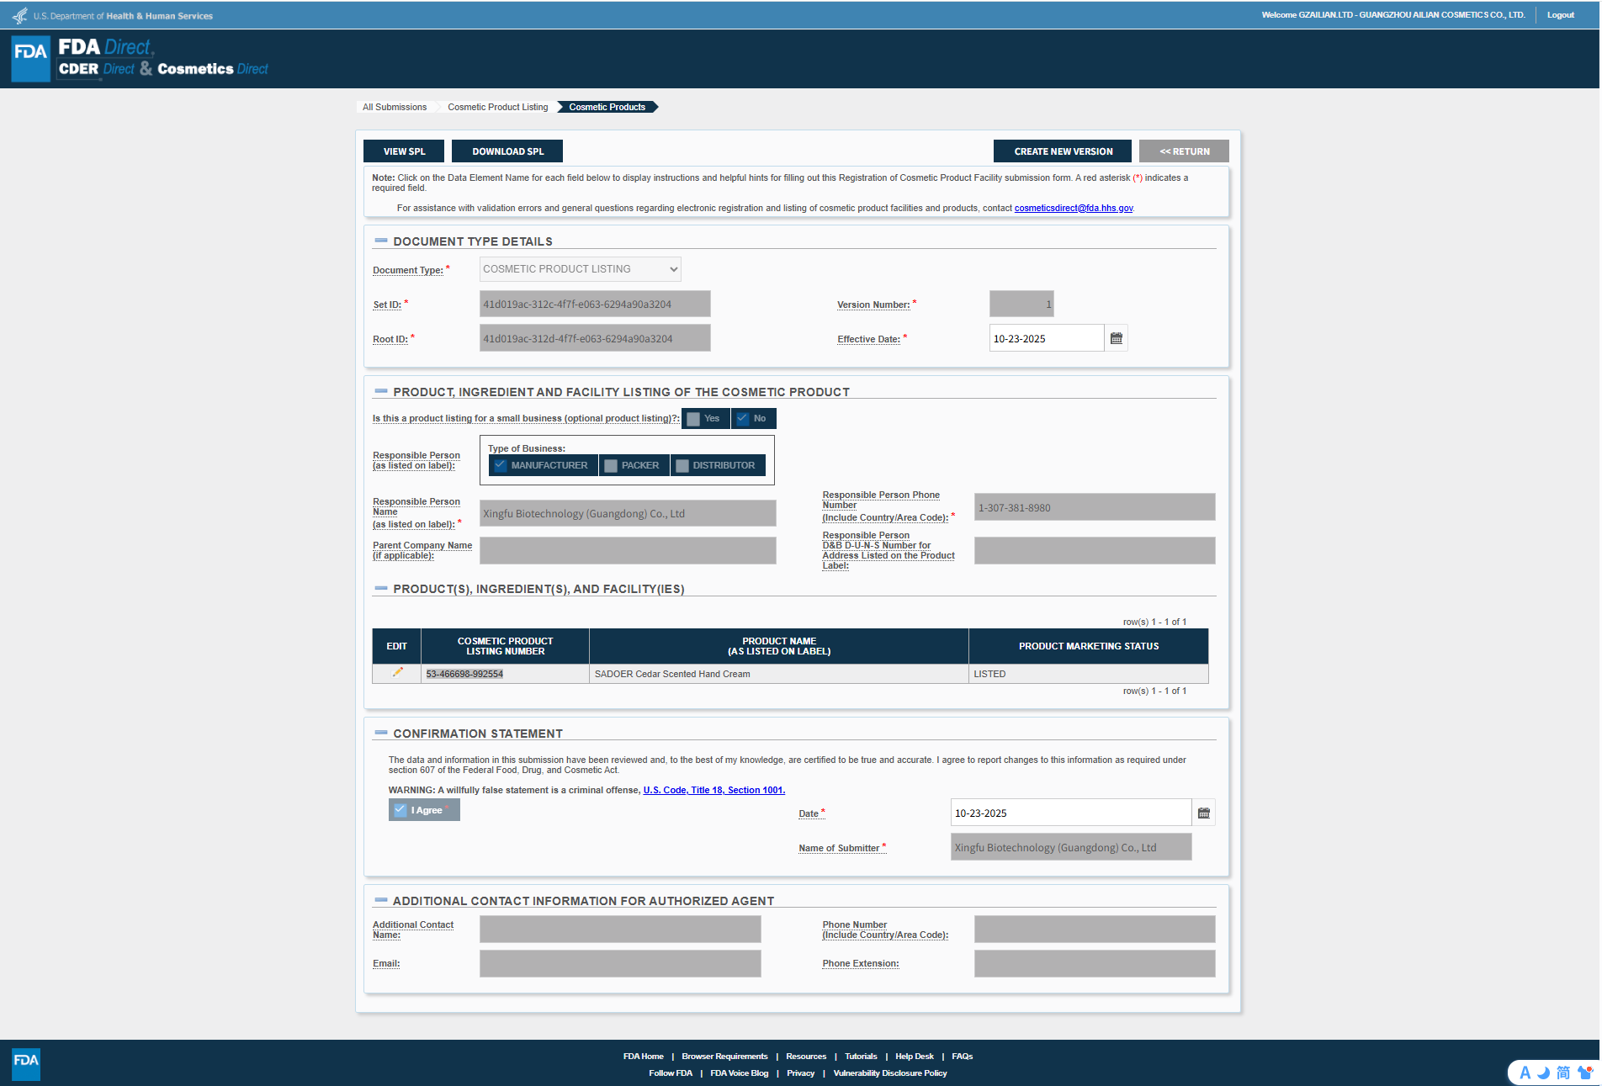
Task: Click the CREATE NEW VERSION button
Action: [x=1063, y=151]
